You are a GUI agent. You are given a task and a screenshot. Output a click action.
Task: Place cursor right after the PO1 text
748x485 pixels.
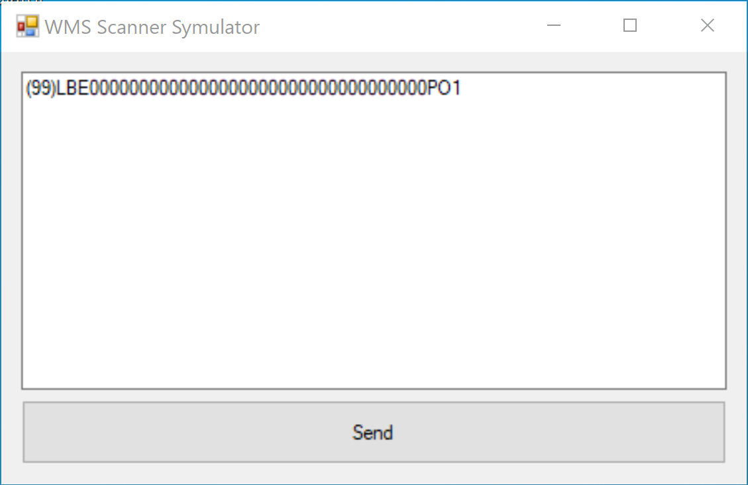pos(462,89)
